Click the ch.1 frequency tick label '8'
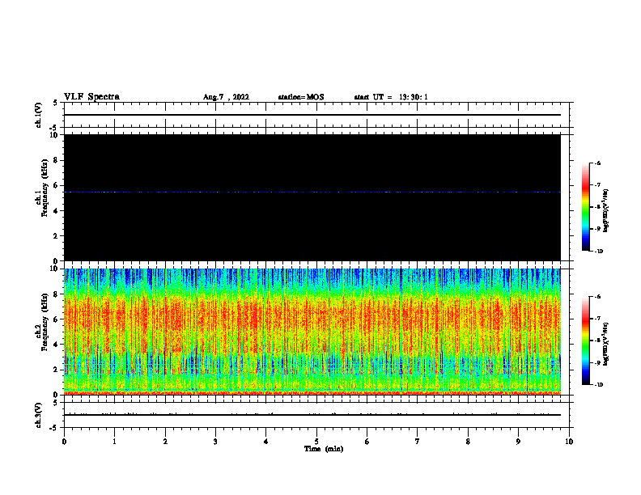The width and height of the screenshot is (641, 495). 56,160
